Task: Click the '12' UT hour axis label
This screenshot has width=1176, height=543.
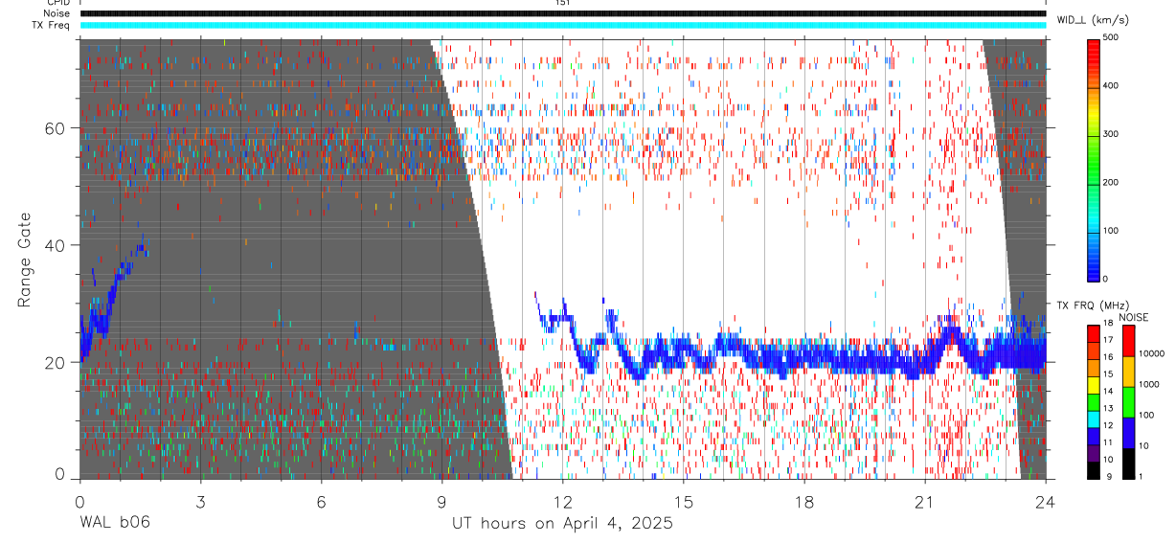Action: pyautogui.click(x=563, y=502)
